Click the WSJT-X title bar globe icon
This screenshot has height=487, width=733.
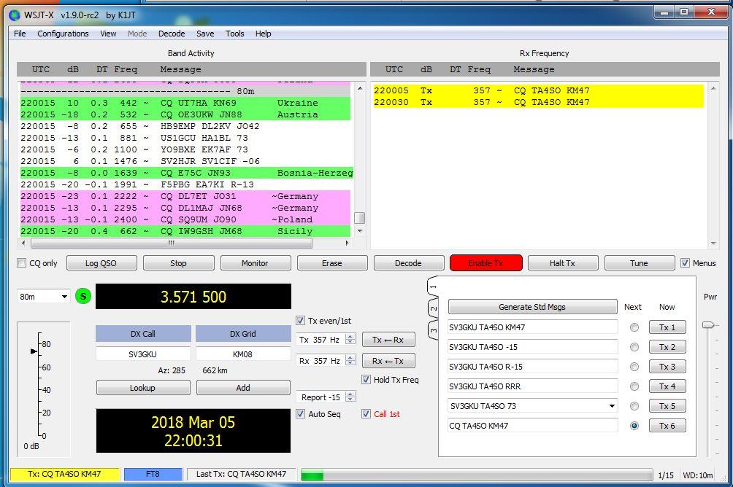coord(15,15)
